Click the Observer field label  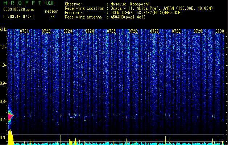click(74, 4)
